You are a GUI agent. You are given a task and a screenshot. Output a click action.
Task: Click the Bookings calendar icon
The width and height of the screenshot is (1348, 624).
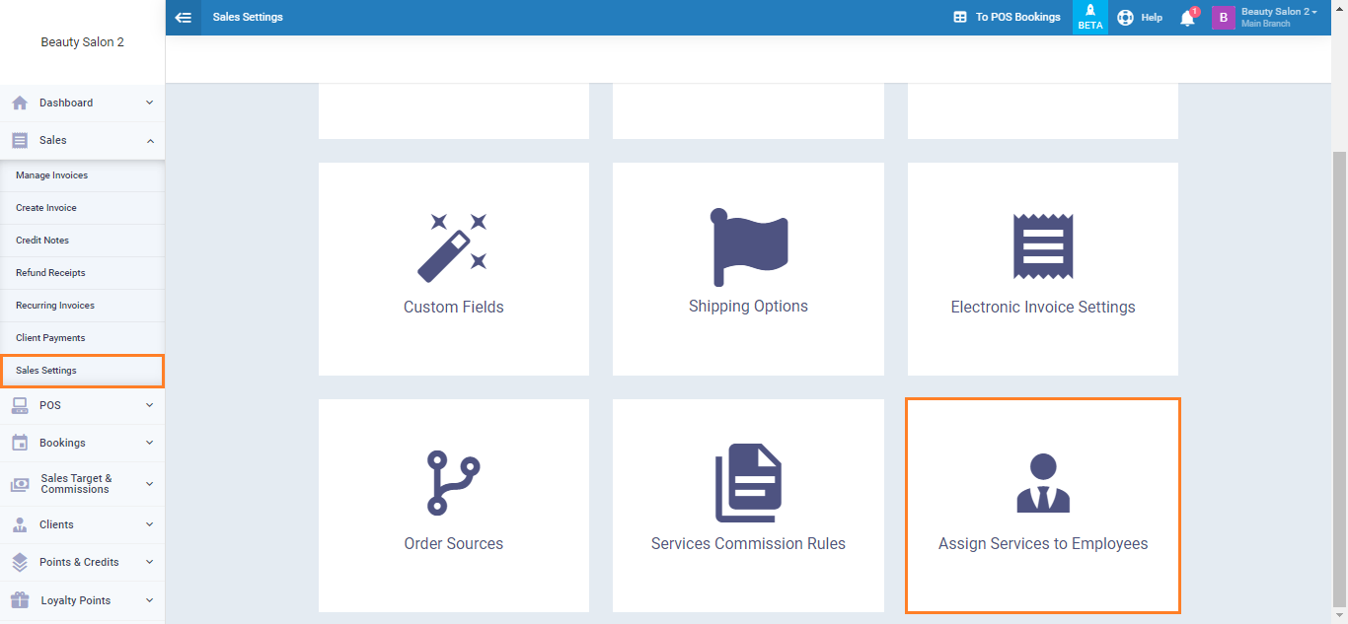20,443
